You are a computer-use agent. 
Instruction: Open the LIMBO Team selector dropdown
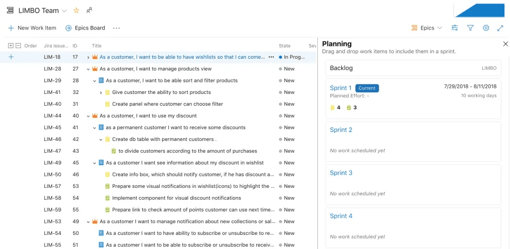point(64,11)
